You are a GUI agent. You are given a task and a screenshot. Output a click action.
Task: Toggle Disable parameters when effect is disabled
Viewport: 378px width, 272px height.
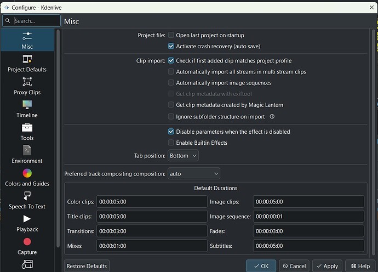tap(171, 132)
